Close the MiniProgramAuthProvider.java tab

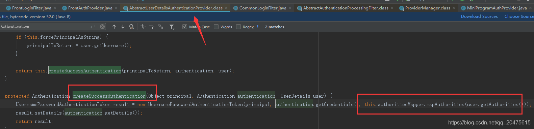pyautogui.click(x=531, y=8)
